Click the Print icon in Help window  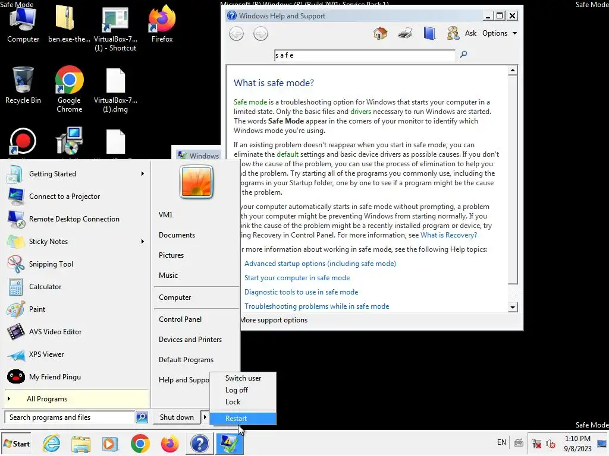point(404,33)
